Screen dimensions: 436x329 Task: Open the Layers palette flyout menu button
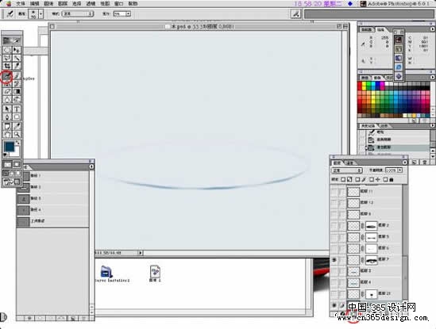click(x=404, y=163)
